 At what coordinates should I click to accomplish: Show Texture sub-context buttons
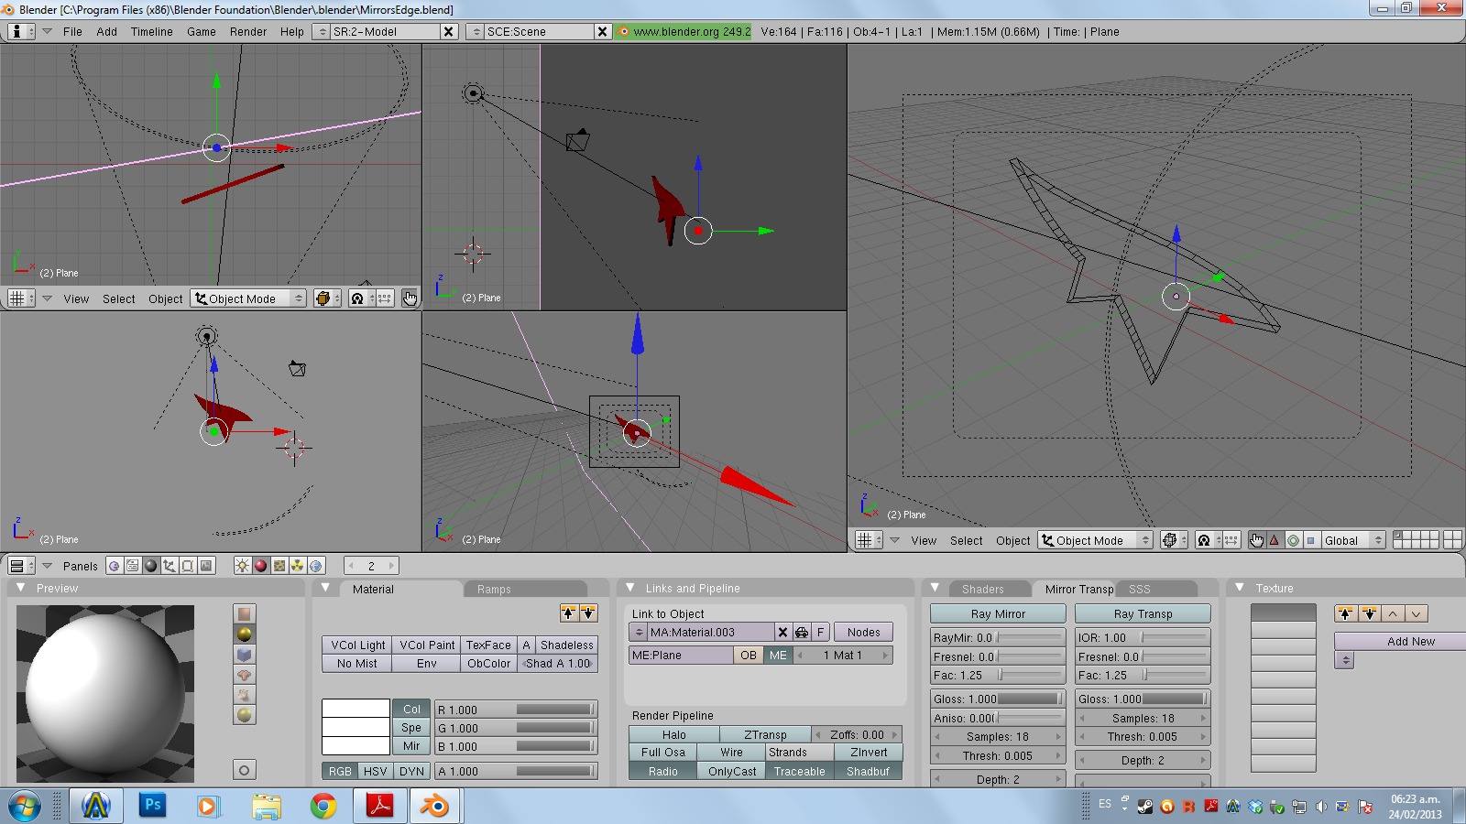[279, 566]
